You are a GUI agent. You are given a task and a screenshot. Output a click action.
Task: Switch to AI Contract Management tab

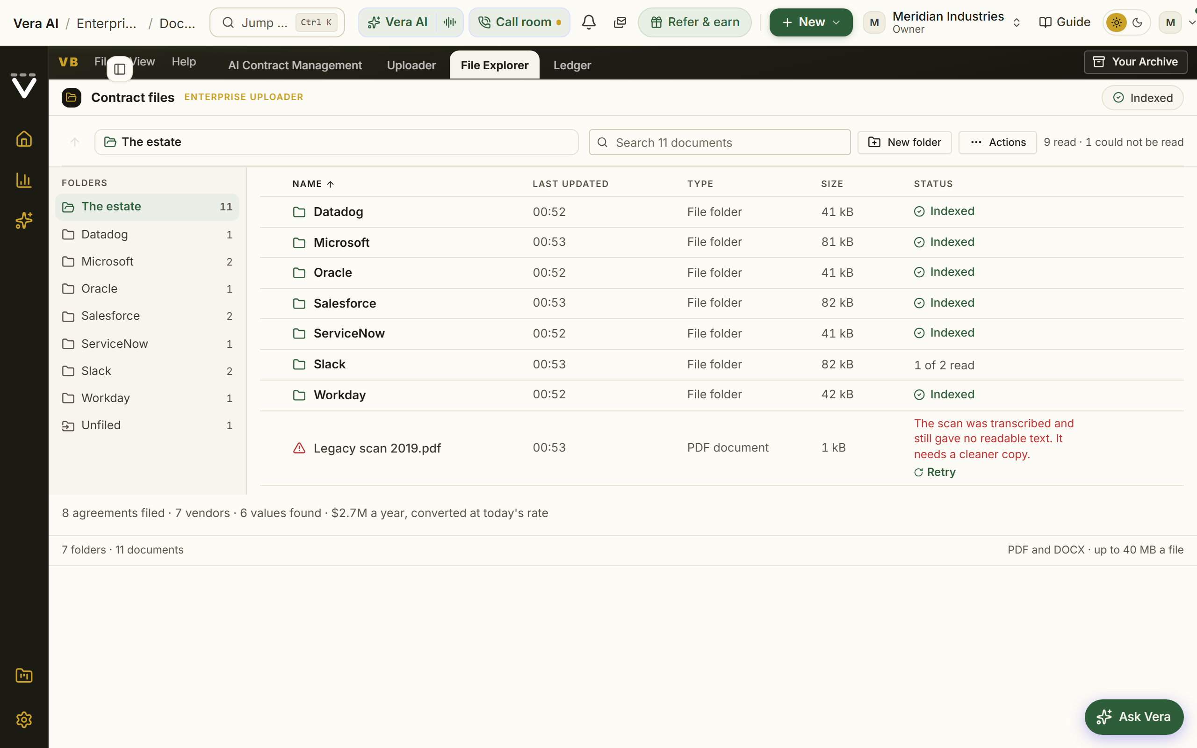coord(295,65)
